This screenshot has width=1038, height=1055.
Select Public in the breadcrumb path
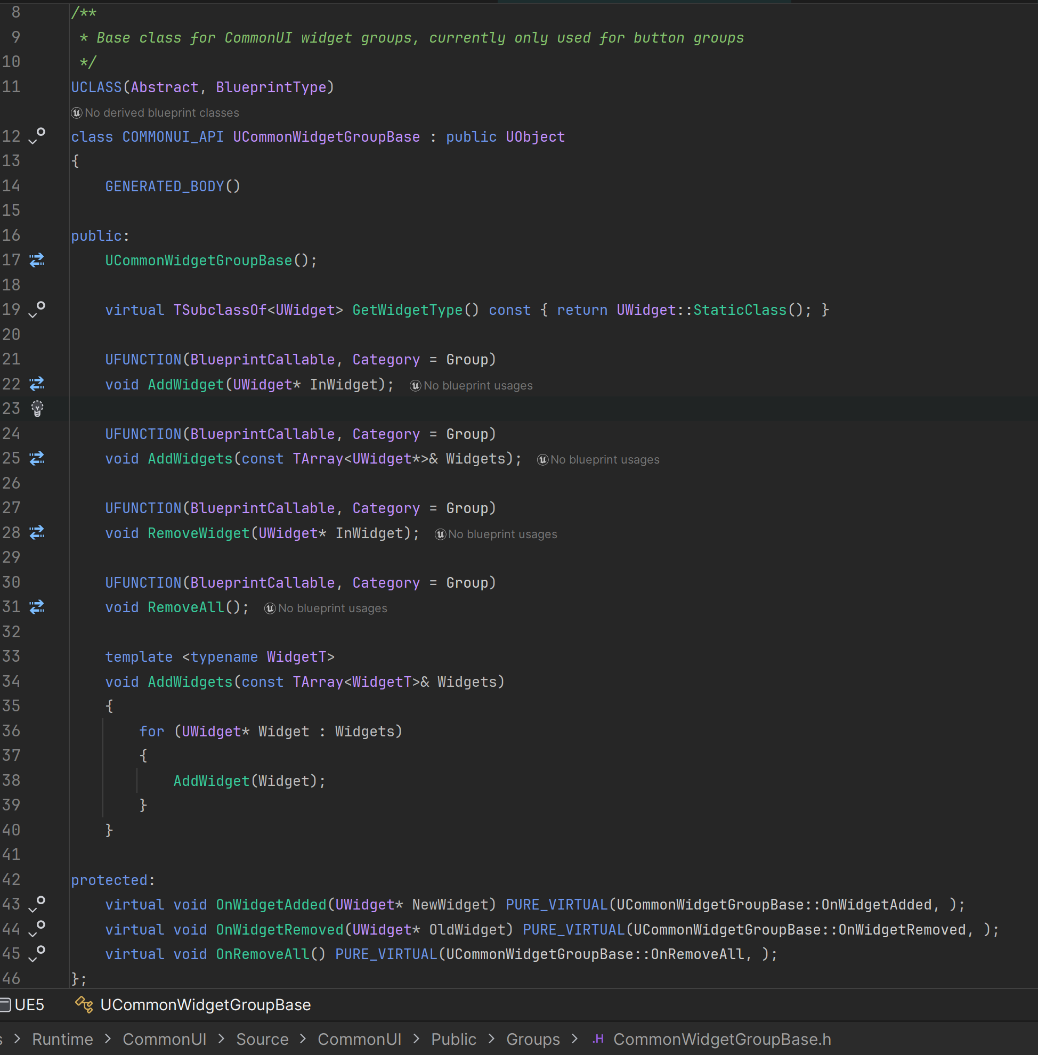tap(453, 1039)
